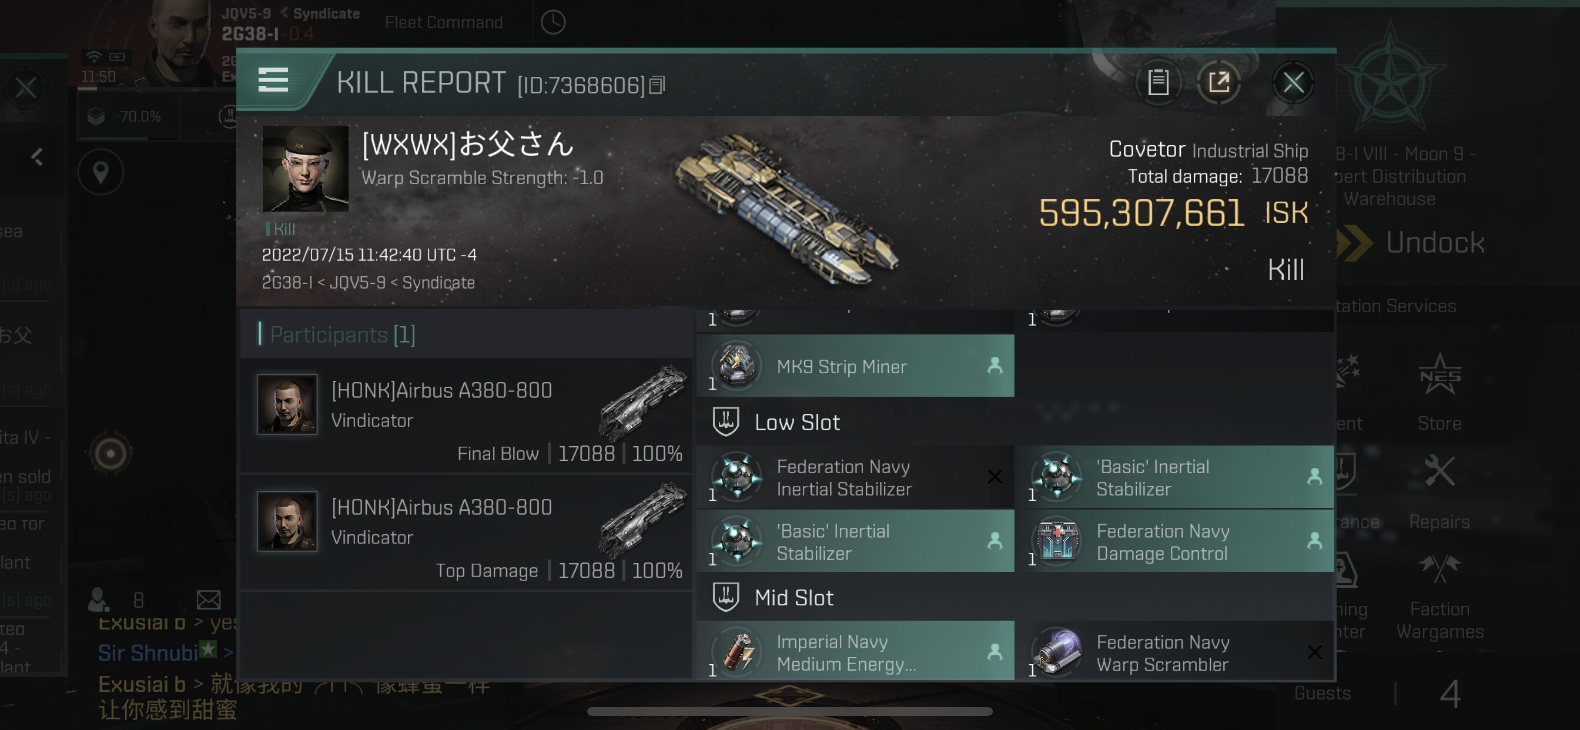
Task: Open the clipboard notes icon in header
Action: point(1158,83)
